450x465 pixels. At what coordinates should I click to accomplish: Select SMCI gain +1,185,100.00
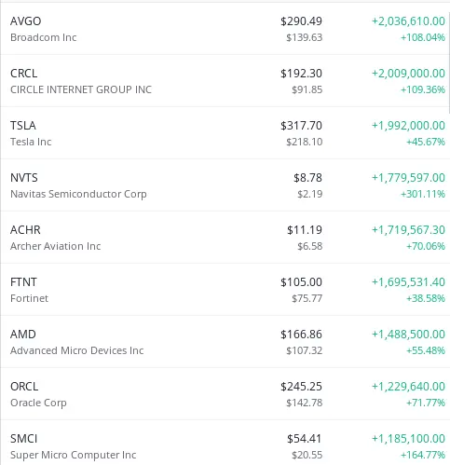(408, 439)
